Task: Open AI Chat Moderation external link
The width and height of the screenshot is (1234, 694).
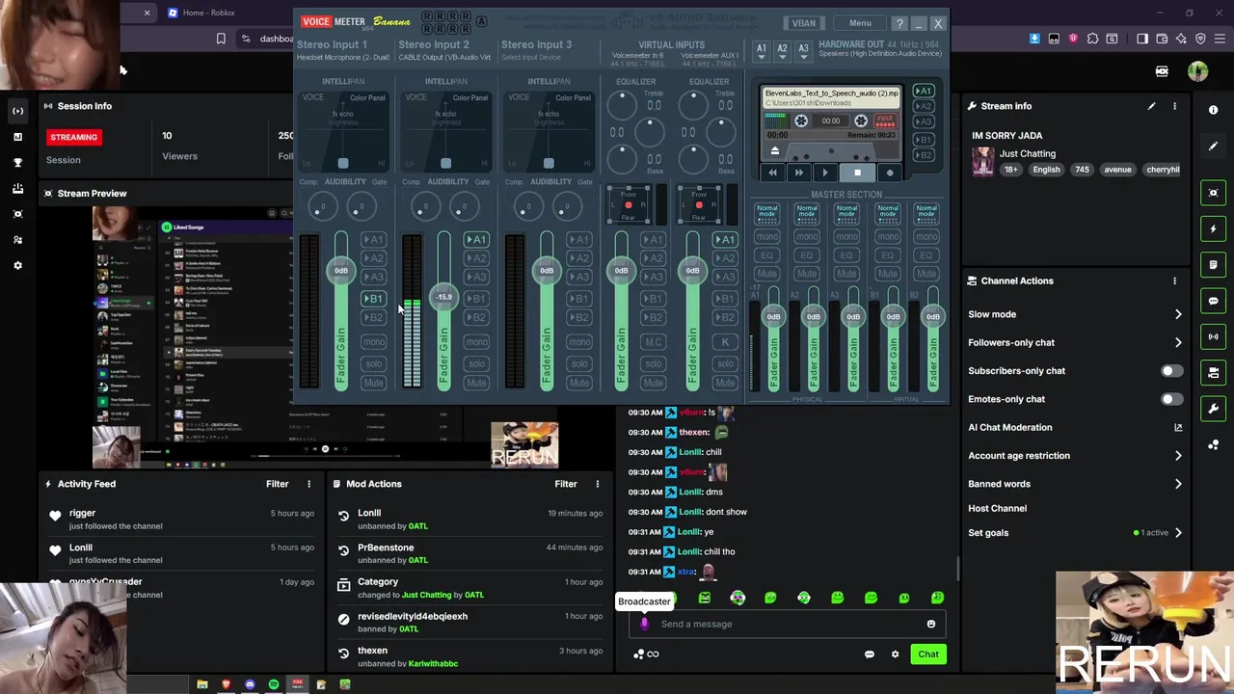Action: point(1177,427)
